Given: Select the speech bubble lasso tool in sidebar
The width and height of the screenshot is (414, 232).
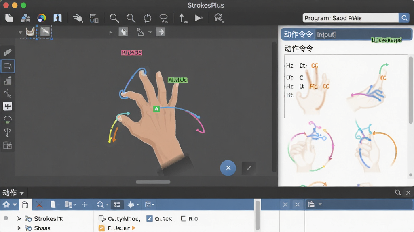Looking at the screenshot, I should click(x=8, y=66).
